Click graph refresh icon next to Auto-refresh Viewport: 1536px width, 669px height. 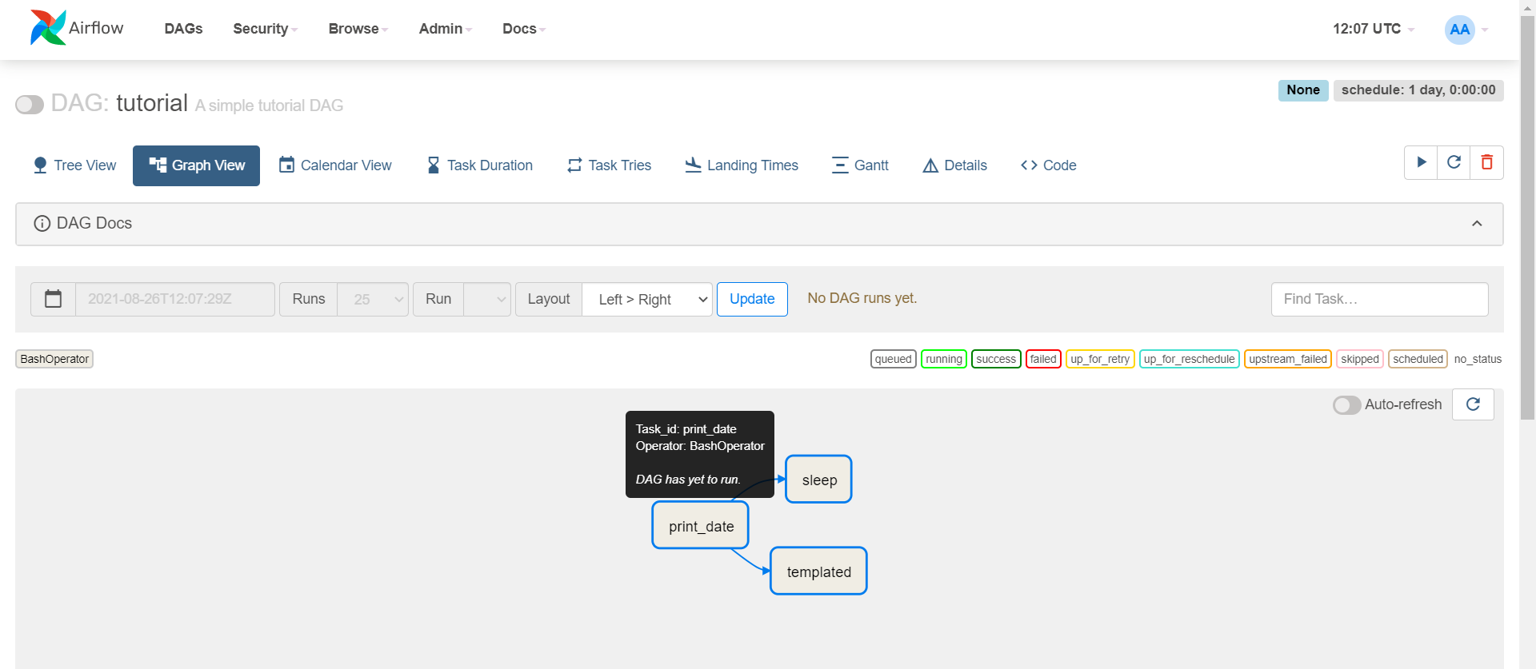[1473, 404]
